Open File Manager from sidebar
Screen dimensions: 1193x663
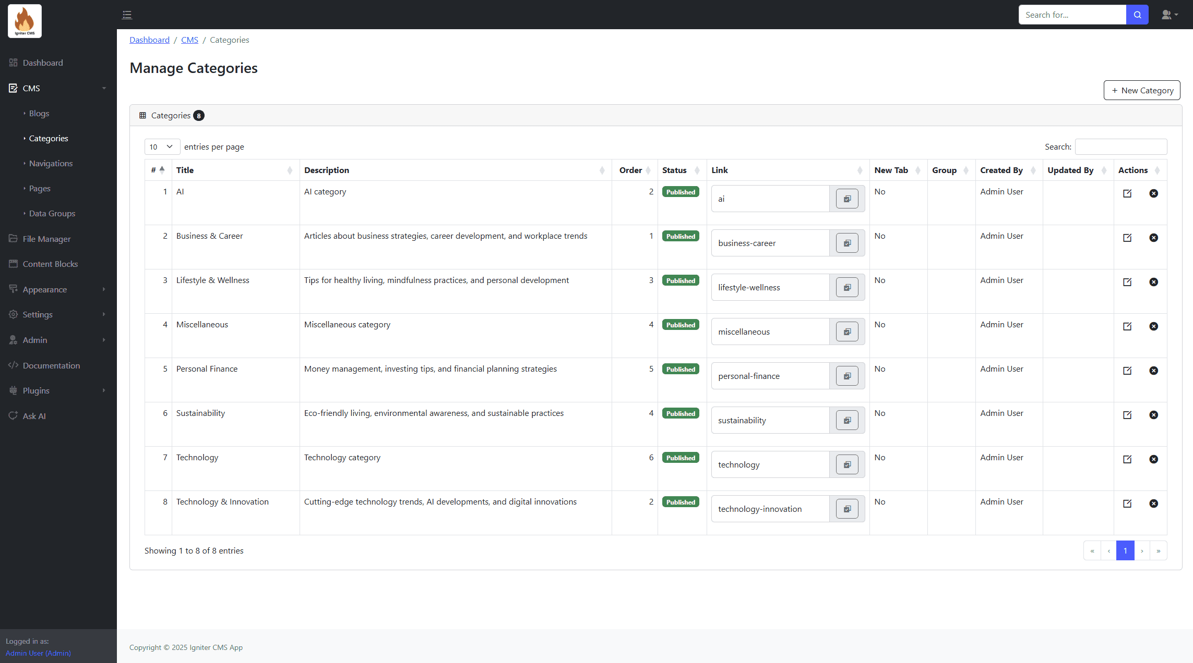point(46,239)
